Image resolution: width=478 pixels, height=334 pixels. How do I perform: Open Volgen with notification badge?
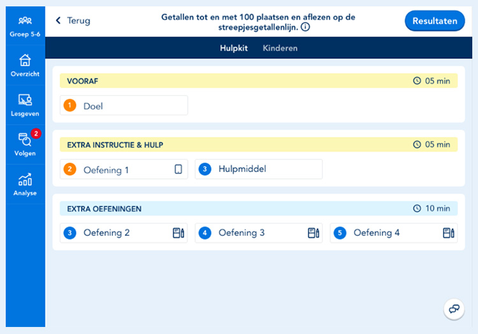click(x=25, y=145)
